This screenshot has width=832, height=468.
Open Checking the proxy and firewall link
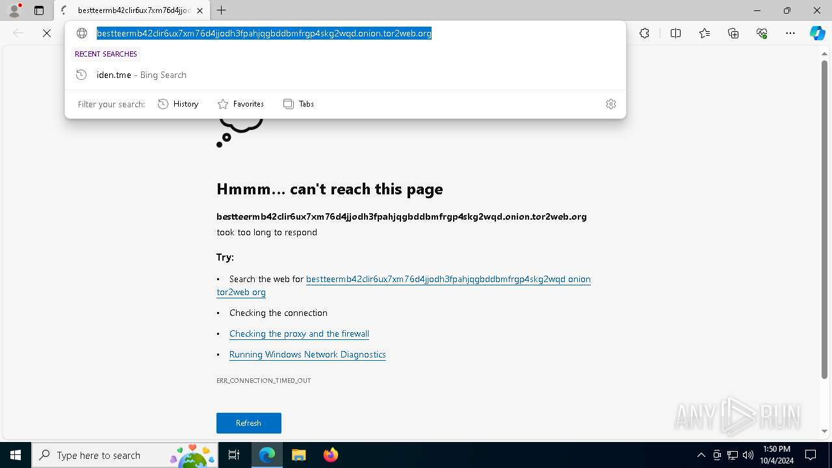click(299, 333)
